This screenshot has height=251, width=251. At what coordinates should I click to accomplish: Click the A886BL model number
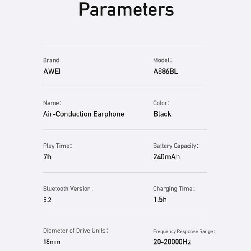166,71
